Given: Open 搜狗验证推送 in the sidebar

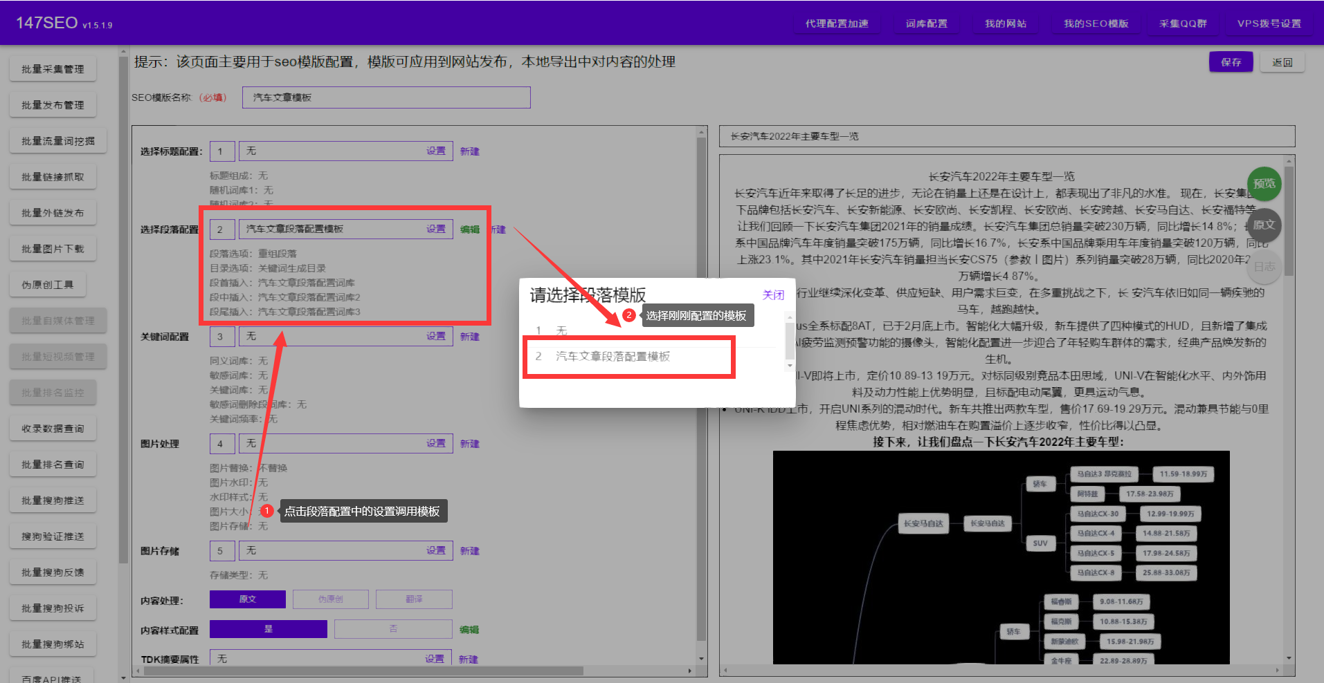Looking at the screenshot, I should 53,536.
